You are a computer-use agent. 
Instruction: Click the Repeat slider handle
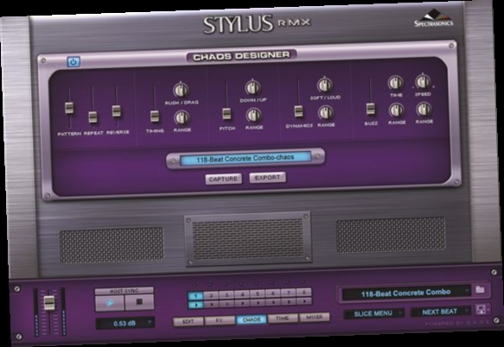click(93, 117)
